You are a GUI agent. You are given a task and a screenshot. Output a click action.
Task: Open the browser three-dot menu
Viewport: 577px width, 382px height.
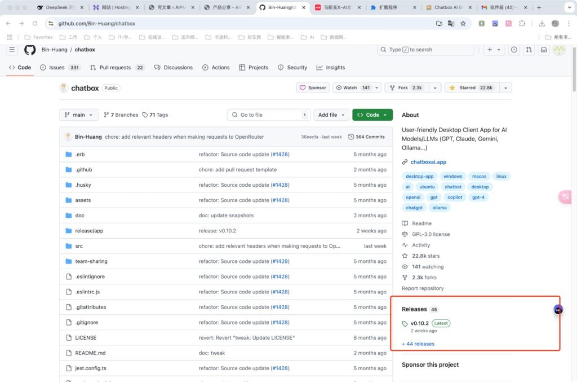(x=569, y=24)
